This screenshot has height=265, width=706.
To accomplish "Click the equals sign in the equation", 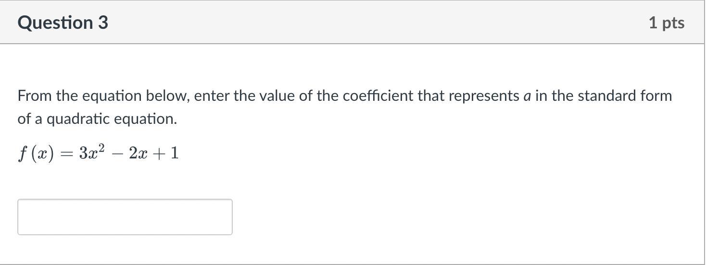I will pos(67,154).
